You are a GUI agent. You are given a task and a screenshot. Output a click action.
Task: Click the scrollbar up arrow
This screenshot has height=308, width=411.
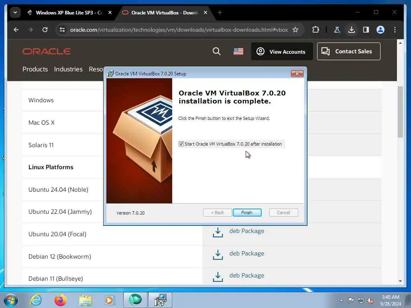(400, 43)
